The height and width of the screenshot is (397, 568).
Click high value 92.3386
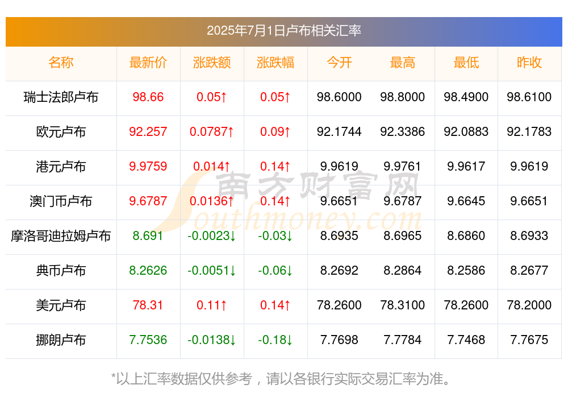click(403, 132)
